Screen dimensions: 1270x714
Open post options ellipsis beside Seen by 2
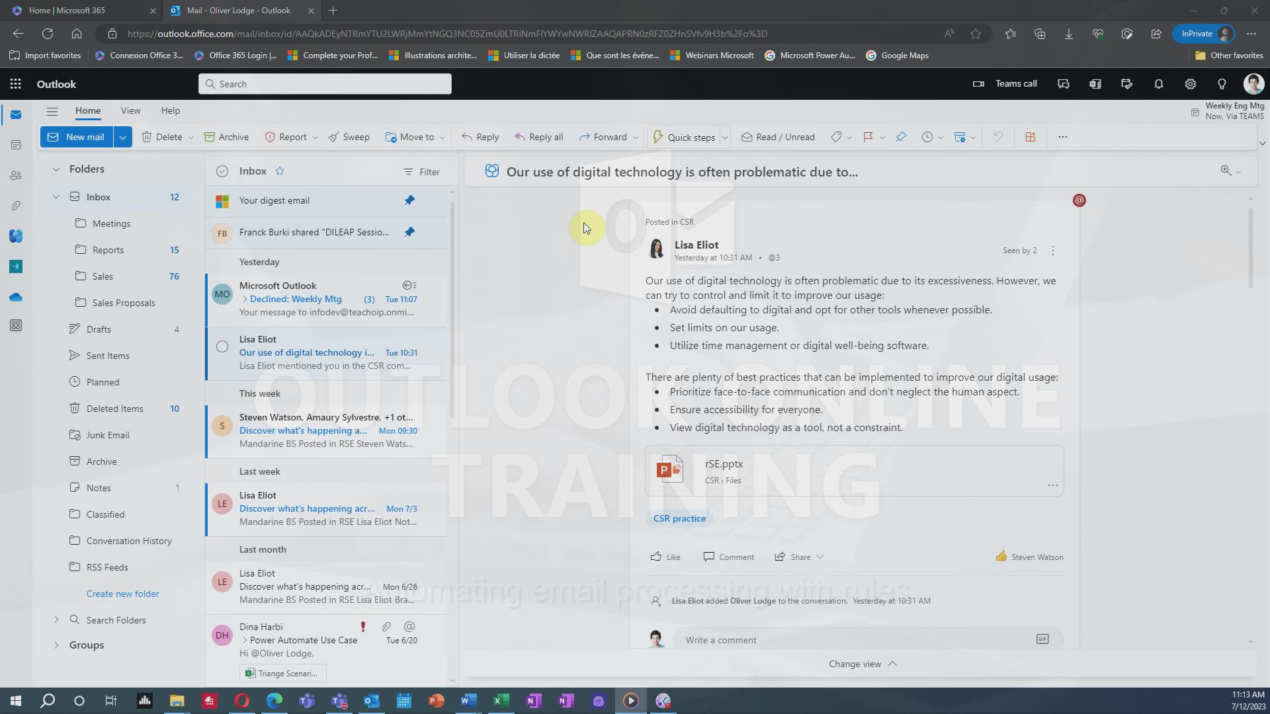coord(1053,251)
